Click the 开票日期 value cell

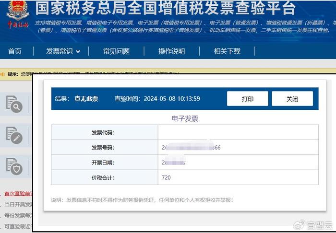tap(238, 163)
